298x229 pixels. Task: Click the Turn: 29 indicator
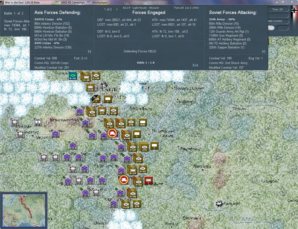pyautogui.click(x=277, y=9)
